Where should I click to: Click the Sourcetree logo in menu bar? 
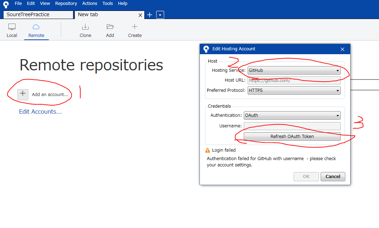point(6,4)
